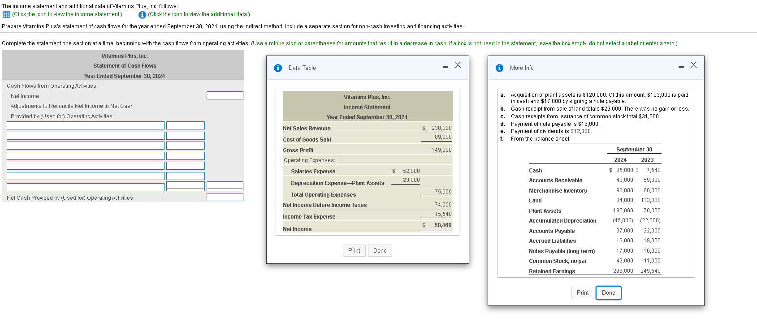This screenshot has height=331, width=757.
Task: Select the second adjustment amount box
Action: tap(186, 136)
